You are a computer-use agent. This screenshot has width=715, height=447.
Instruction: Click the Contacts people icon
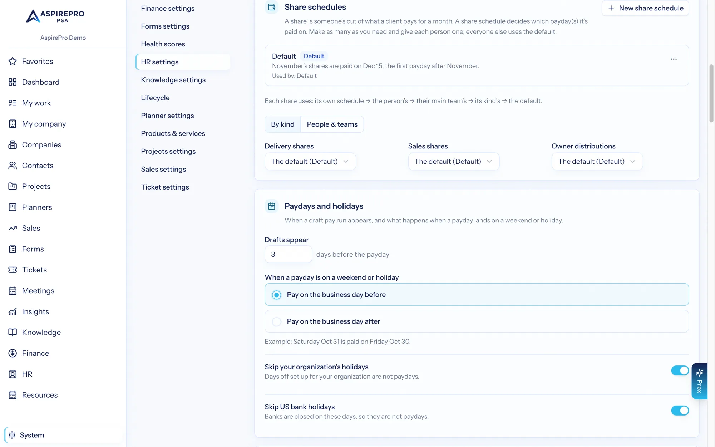(x=13, y=166)
